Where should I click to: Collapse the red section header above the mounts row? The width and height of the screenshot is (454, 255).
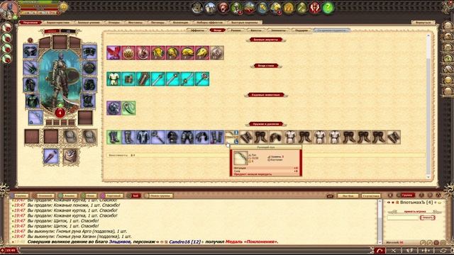pyautogui.click(x=266, y=95)
